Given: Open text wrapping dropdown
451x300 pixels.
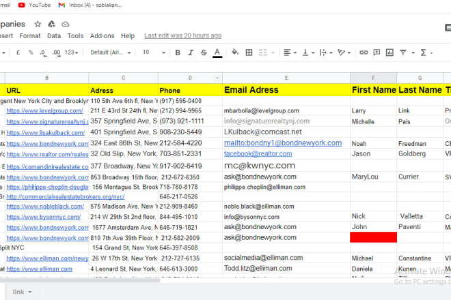Looking at the screenshot, I should pyautogui.click(x=326, y=52).
